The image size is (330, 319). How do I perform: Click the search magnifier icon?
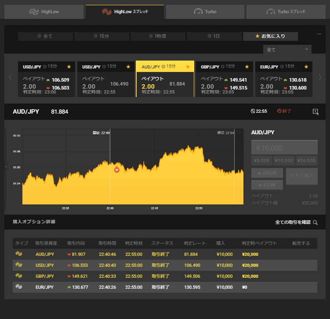[x=315, y=222]
